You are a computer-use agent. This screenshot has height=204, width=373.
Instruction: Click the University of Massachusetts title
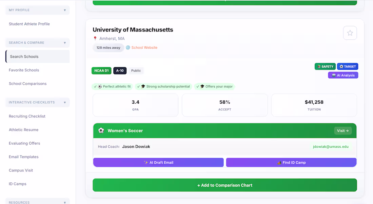point(133,30)
